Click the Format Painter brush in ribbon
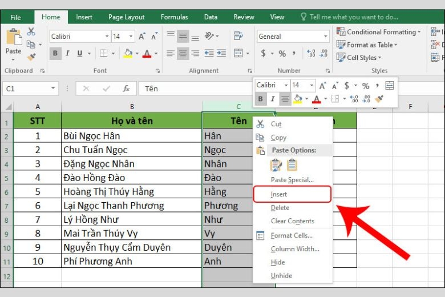Viewport: 445px width, 297px height. (x=31, y=57)
